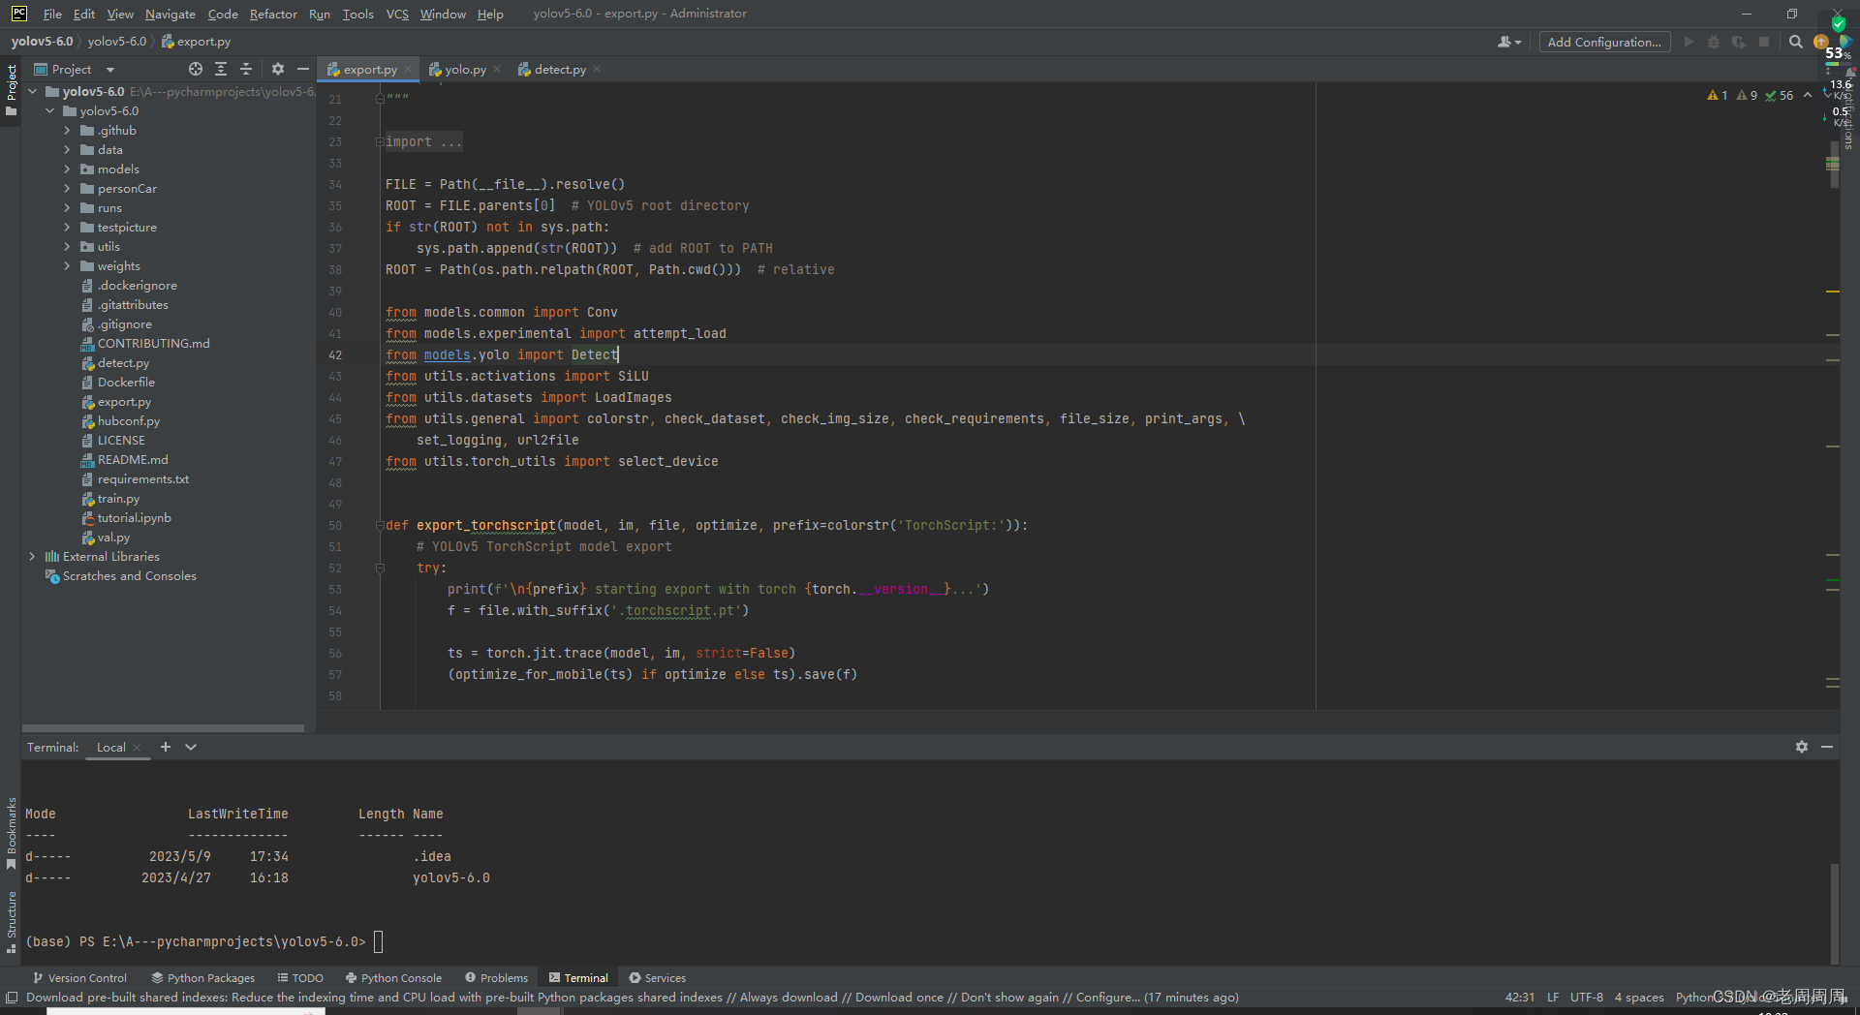Screen dimensions: 1860x1015
Task: Collapse All items in the Project tree
Action: [x=245, y=69]
